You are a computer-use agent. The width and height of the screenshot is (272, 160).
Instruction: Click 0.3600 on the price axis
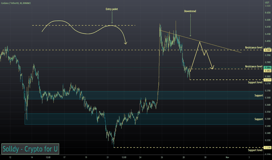coord(268,105)
